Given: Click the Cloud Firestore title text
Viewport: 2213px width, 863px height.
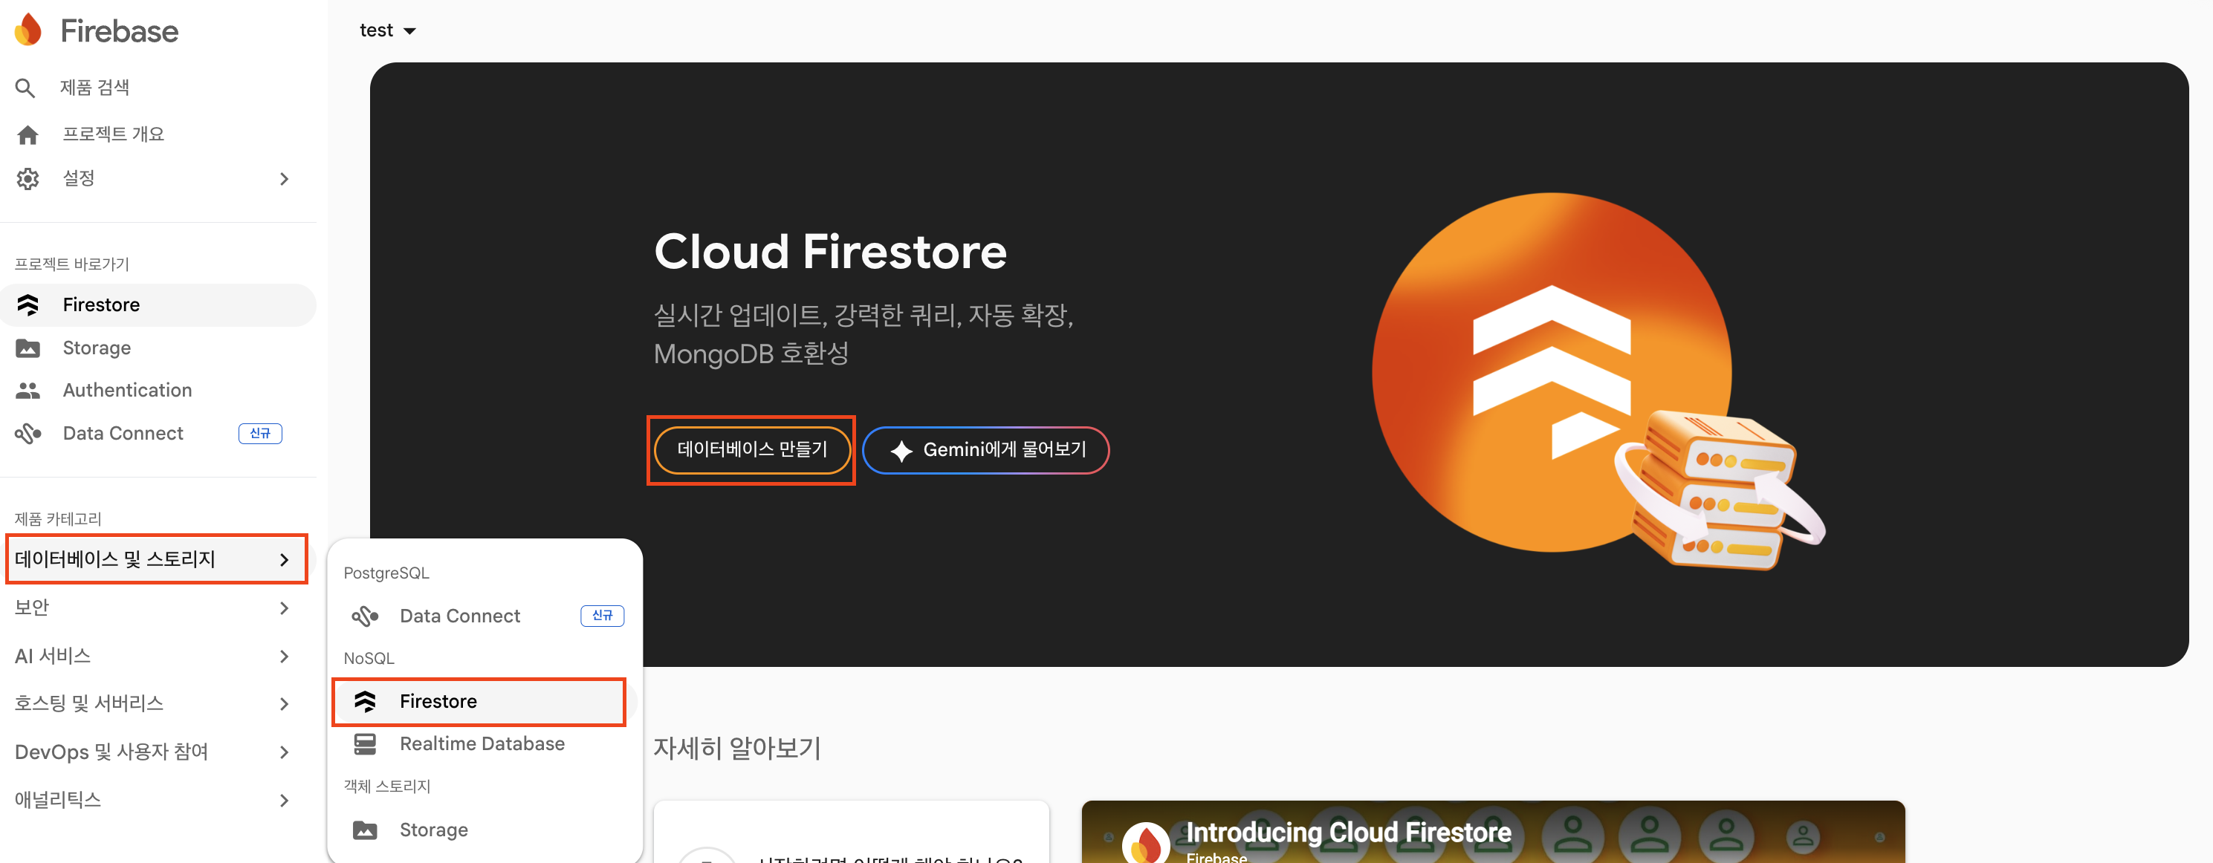Looking at the screenshot, I should coord(830,252).
